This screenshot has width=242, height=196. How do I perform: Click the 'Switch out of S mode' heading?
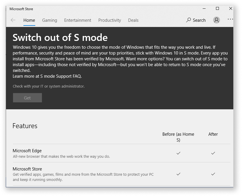tap(60, 37)
